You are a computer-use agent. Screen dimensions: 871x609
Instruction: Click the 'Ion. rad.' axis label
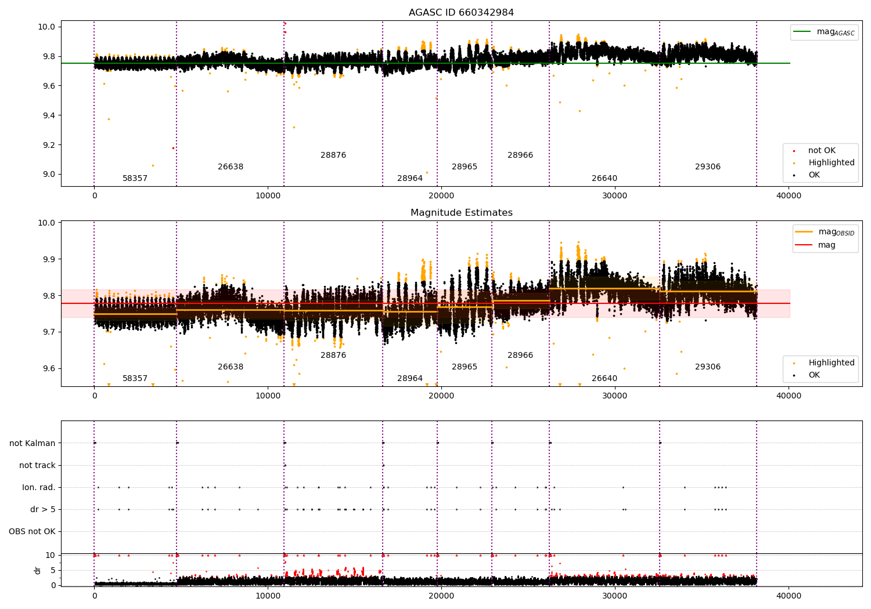click(39, 488)
